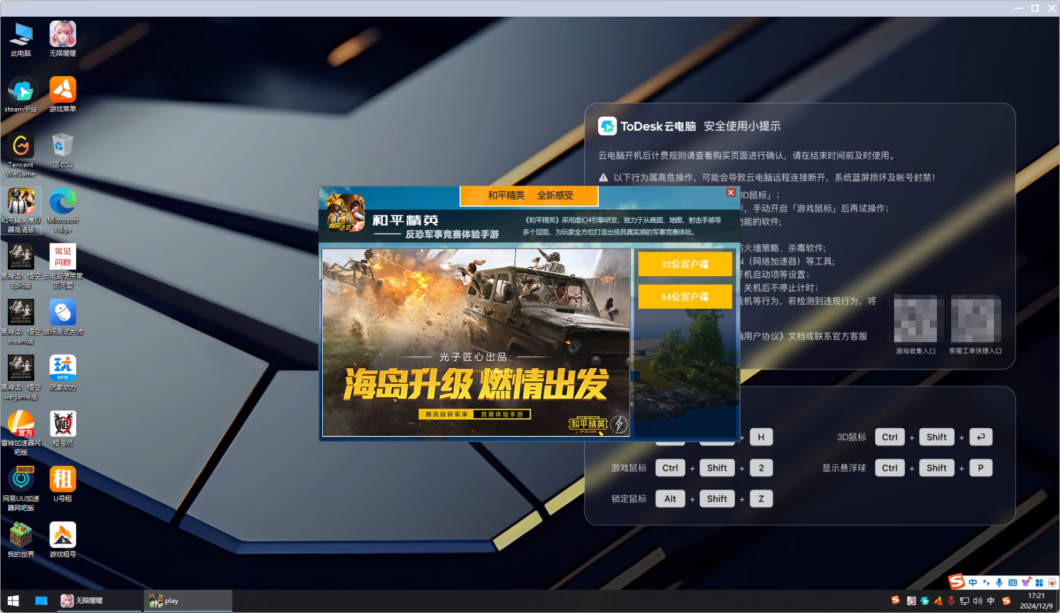Click the ToDesk tray icon
The width and height of the screenshot is (1060, 613).
click(924, 601)
